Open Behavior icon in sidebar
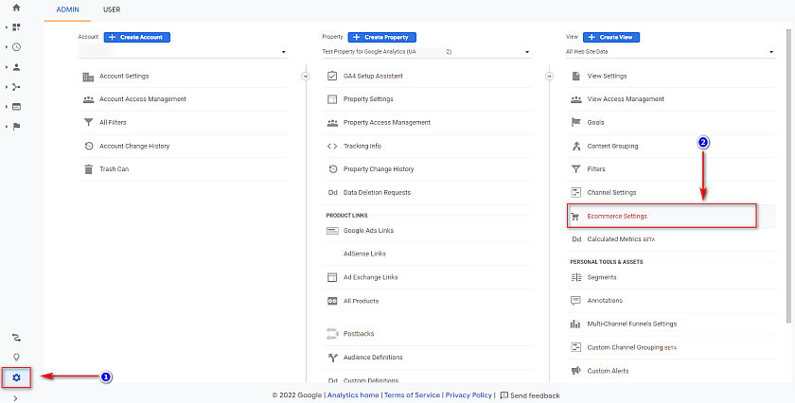795x403 pixels. (x=16, y=107)
